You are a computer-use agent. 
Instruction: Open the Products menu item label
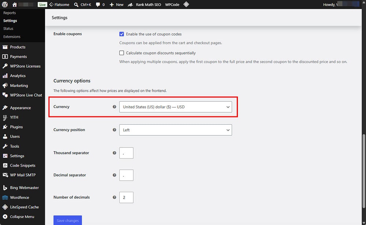pyautogui.click(x=18, y=47)
